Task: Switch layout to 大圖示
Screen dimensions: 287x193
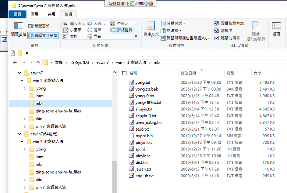Action: coord(96,23)
